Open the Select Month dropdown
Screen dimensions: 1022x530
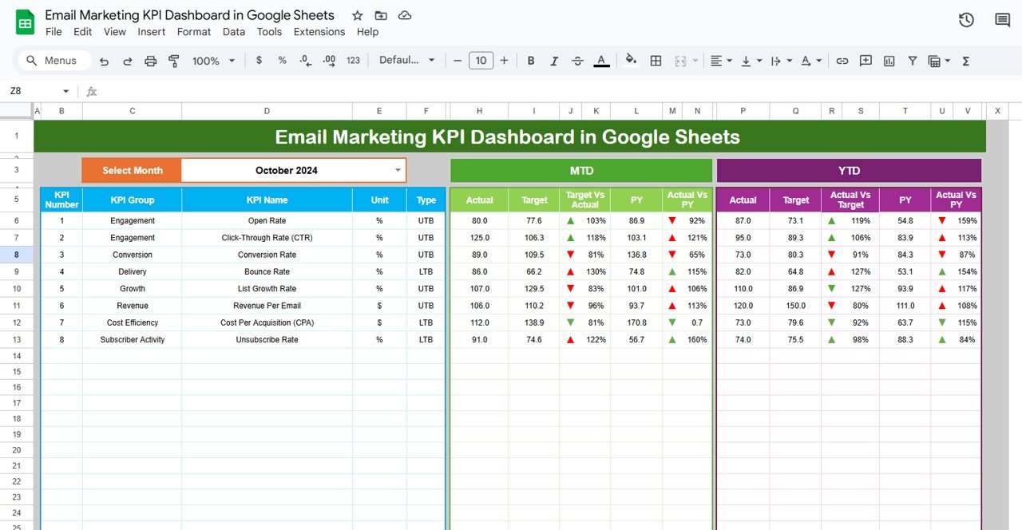[397, 170]
